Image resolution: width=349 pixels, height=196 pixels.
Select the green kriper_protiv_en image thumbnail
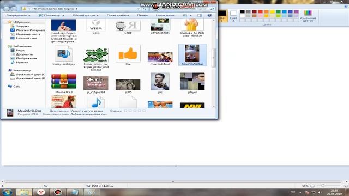(x=96, y=55)
